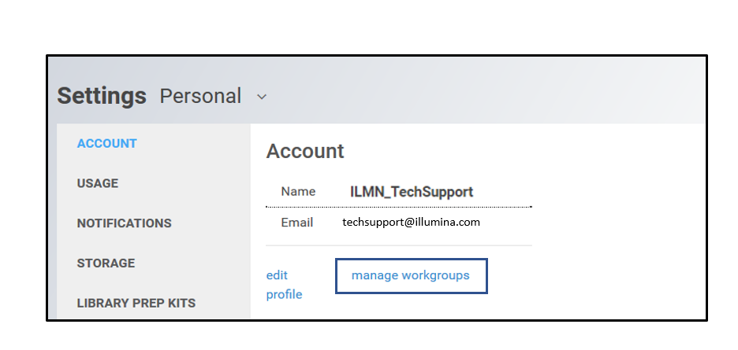Viewport: 738px width, 350px height.
Task: Switch to the STORAGE section
Action: (106, 263)
